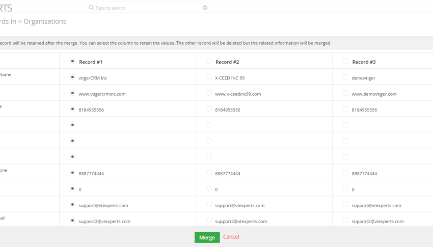Pick www.vtigercrminc.com website radio
Viewport: 433px width, 247px height.
coord(72,93)
